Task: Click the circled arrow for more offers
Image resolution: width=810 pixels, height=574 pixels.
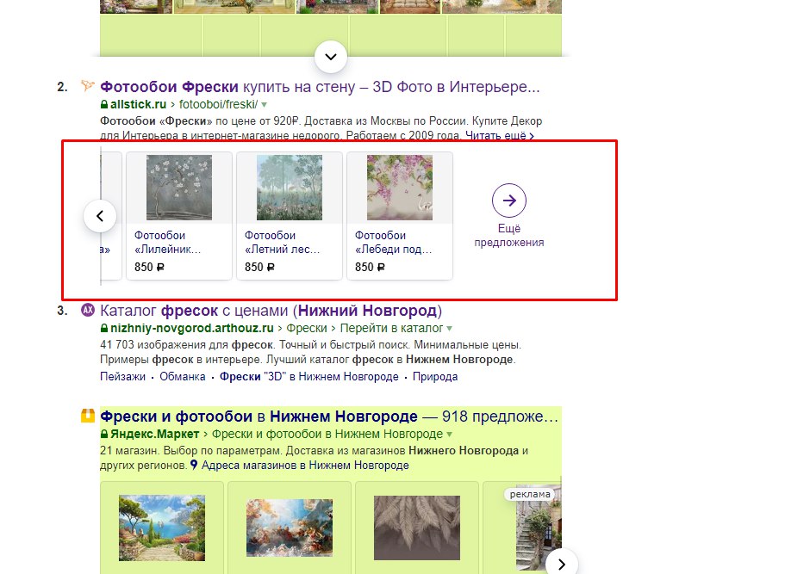Action: point(509,201)
